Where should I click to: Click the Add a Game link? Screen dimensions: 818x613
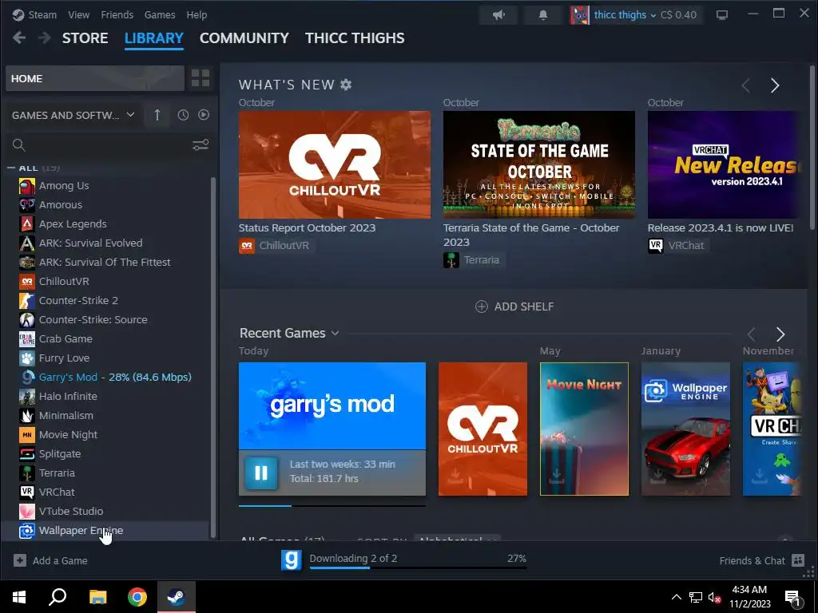pyautogui.click(x=60, y=560)
